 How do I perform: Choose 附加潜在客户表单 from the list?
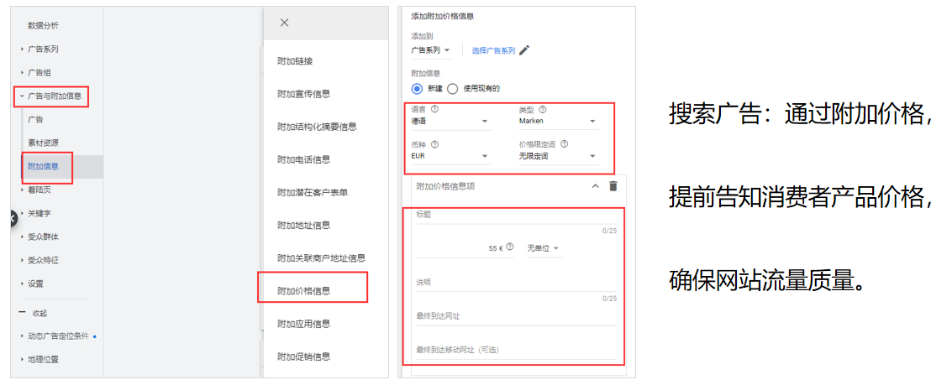click(313, 192)
